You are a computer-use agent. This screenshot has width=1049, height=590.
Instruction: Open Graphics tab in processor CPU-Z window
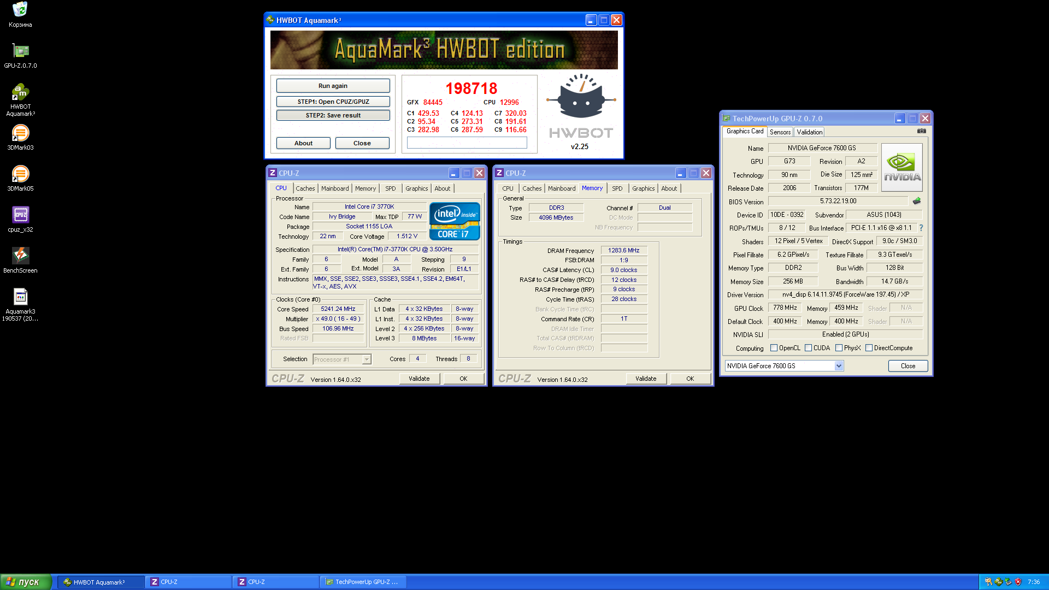click(417, 188)
